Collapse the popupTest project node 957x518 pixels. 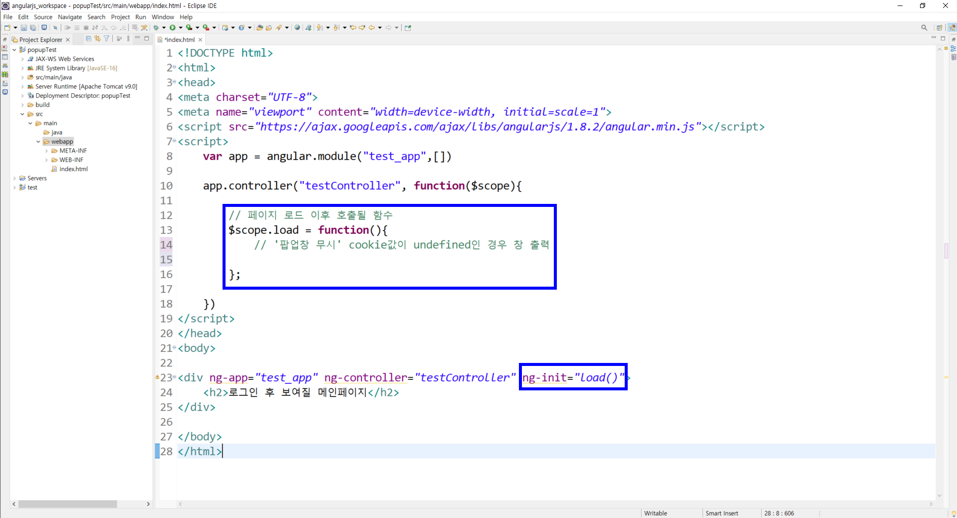point(14,50)
